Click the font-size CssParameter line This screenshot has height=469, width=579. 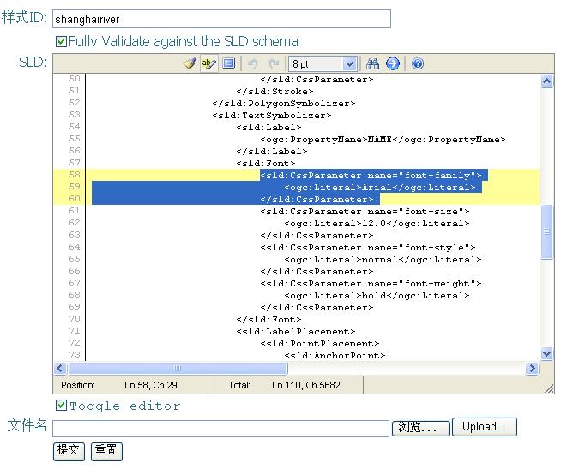coord(365,212)
